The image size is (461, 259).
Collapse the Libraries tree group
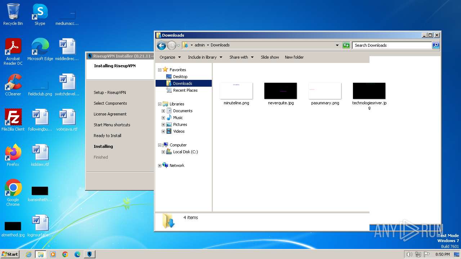pos(160,104)
